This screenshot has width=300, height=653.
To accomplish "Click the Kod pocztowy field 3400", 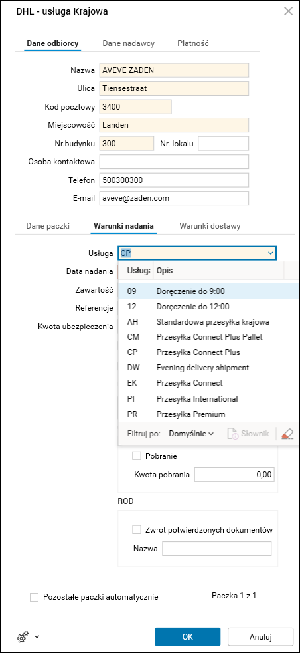I will [135, 107].
